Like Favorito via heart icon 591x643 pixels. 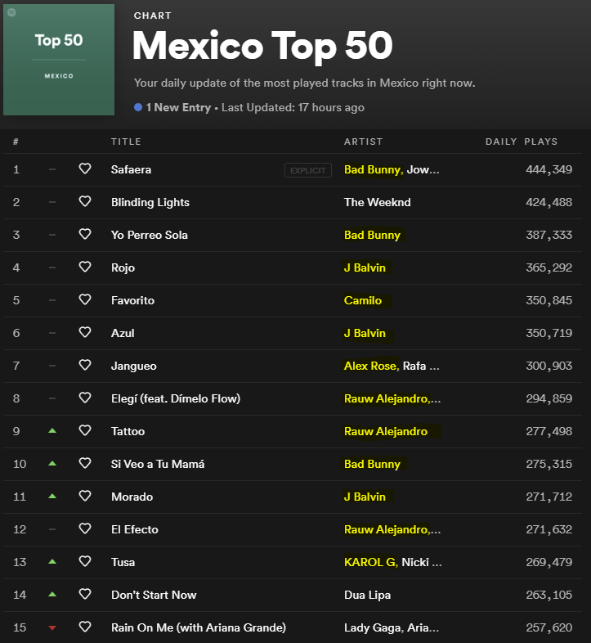(x=85, y=299)
